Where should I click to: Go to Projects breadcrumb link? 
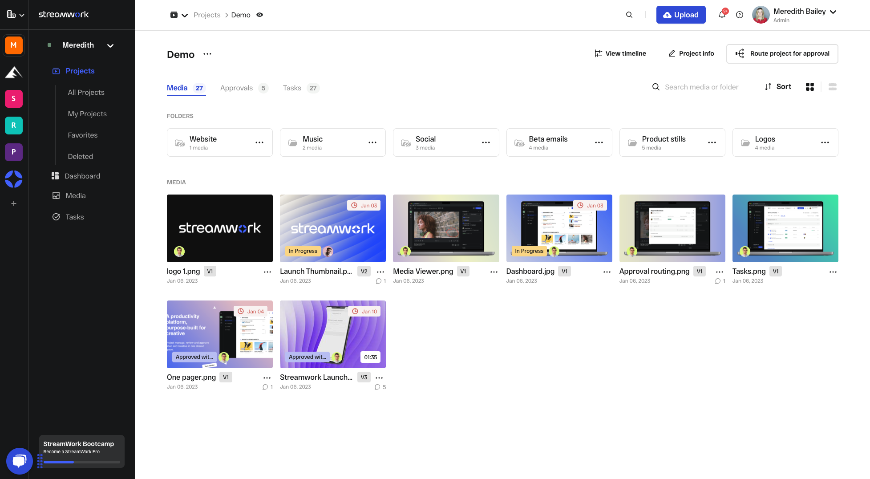coord(207,15)
